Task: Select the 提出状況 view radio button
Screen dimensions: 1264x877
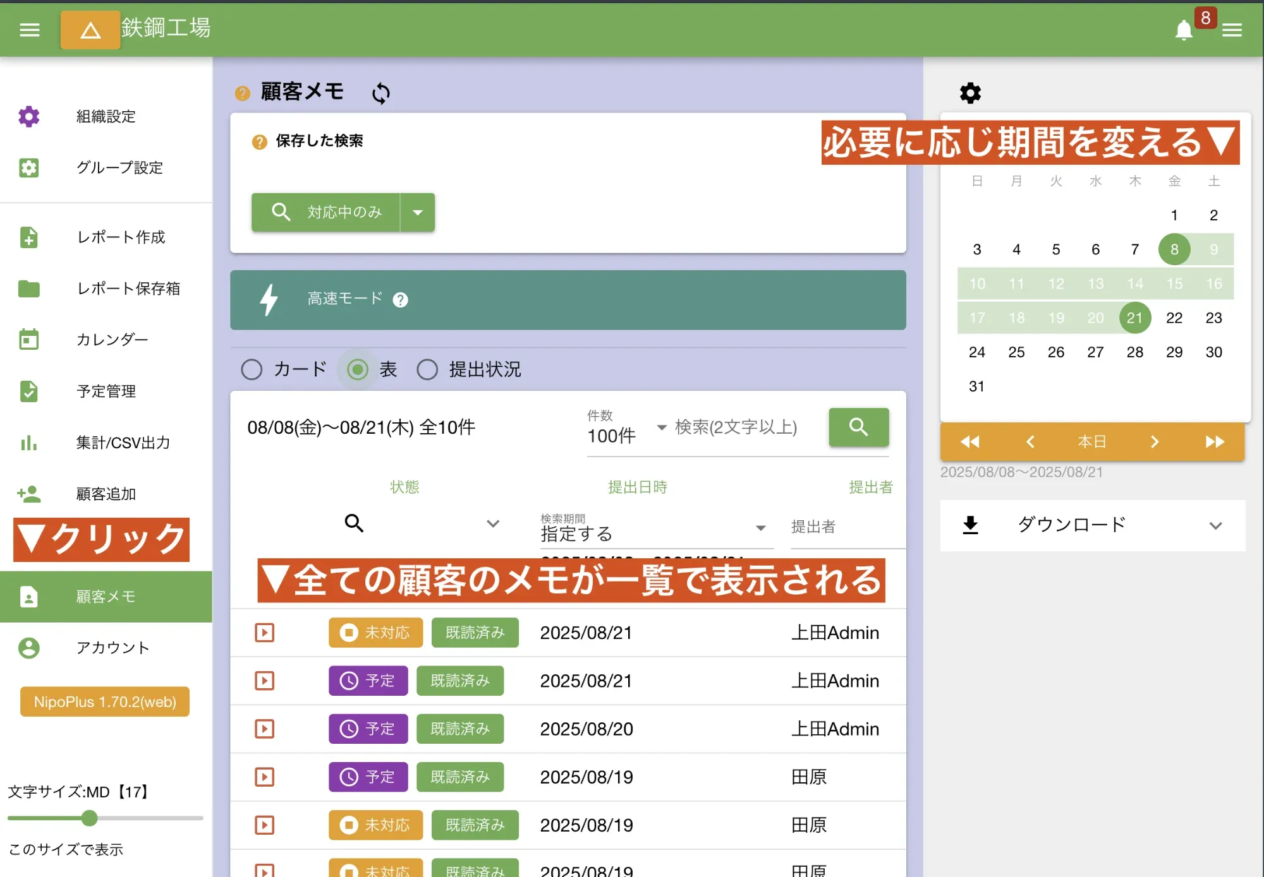Action: (x=427, y=369)
